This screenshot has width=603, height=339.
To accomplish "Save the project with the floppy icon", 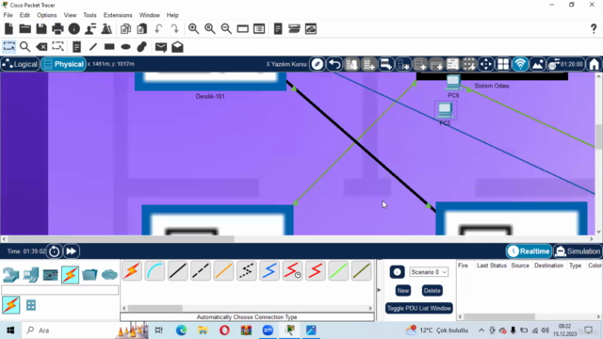I will pos(41,29).
